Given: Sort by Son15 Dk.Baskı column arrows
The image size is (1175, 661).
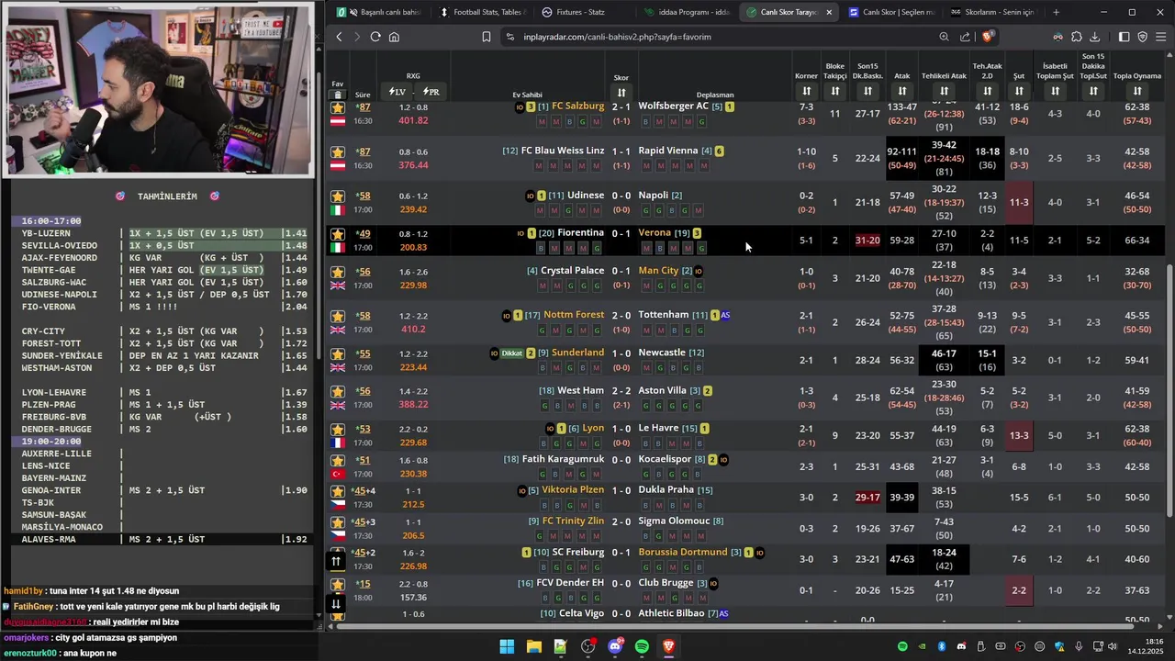Looking at the screenshot, I should click(867, 91).
